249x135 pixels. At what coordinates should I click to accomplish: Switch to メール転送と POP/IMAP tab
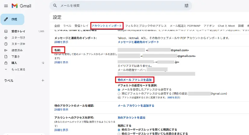(x=185, y=26)
